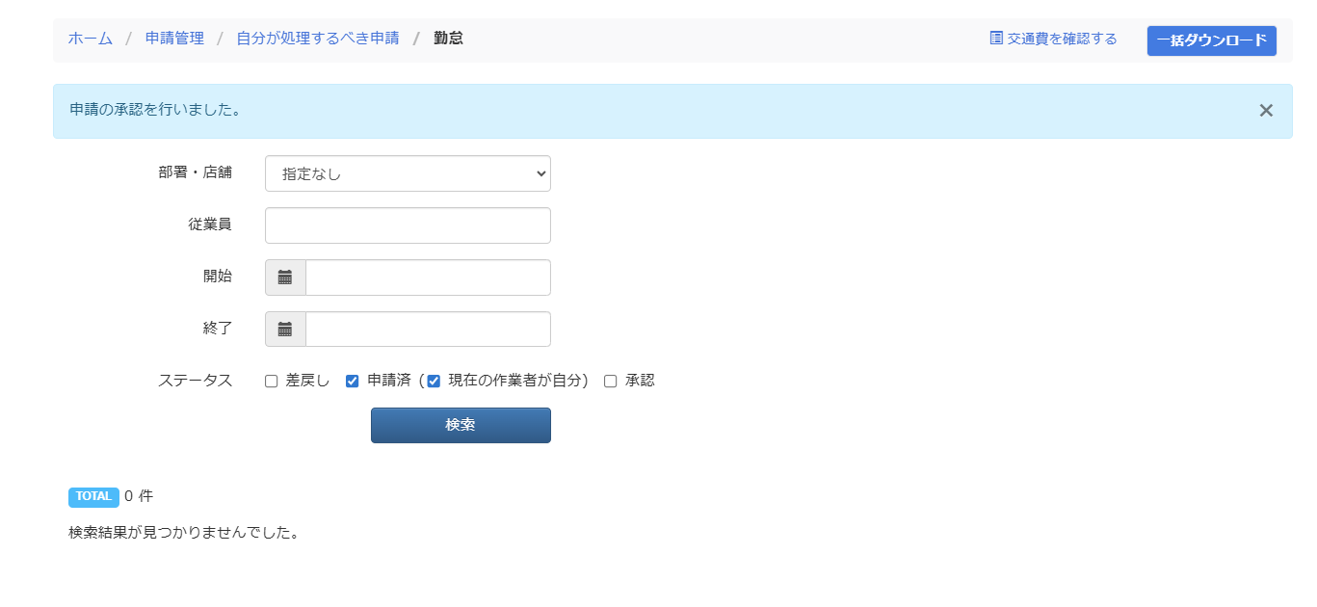The height and width of the screenshot is (607, 1317).
Task: Focus the 開始 date input field
Action: coord(428,277)
